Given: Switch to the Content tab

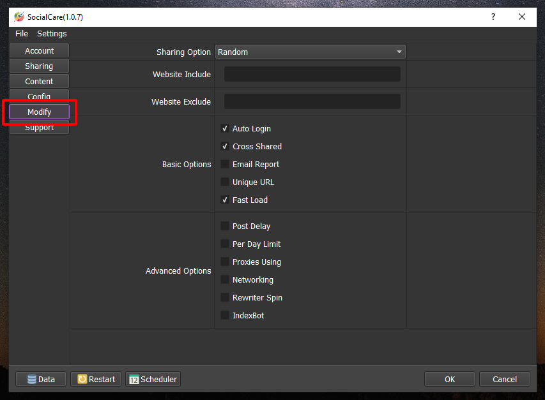Looking at the screenshot, I should point(39,81).
